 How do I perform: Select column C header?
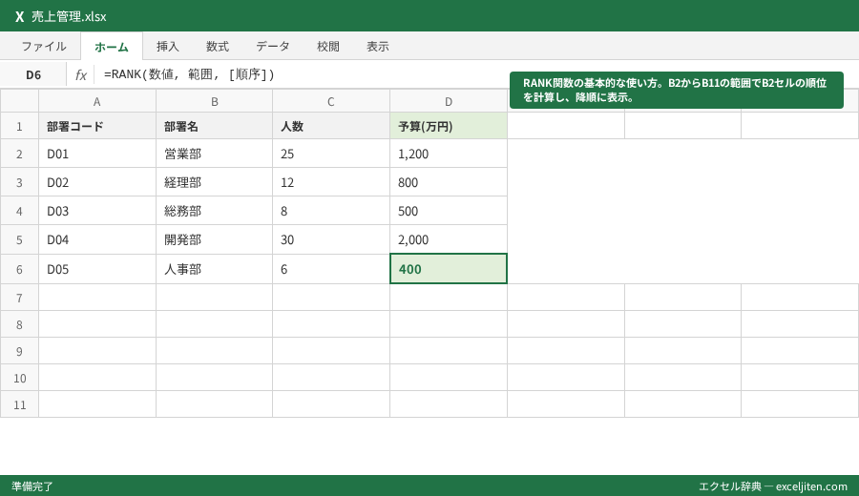tap(331, 101)
